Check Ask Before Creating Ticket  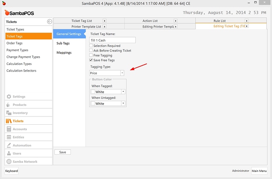pyautogui.click(x=91, y=51)
